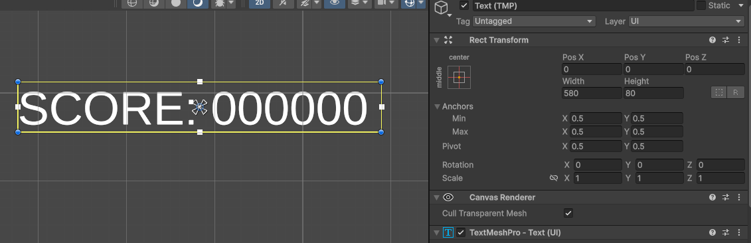Open Rect Transform presets slider icon
The image size is (751, 243).
(726, 40)
